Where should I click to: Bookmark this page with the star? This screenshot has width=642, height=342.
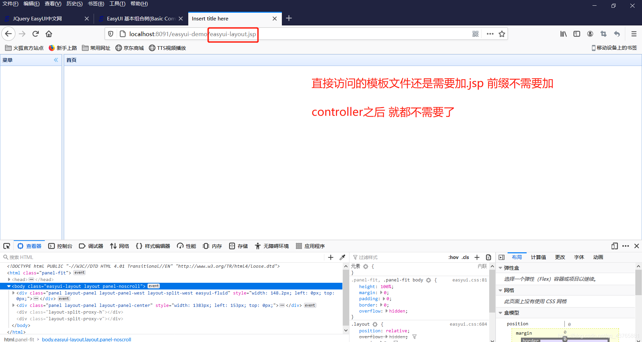(x=502, y=34)
